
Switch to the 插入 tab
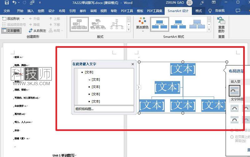pos(30,11)
